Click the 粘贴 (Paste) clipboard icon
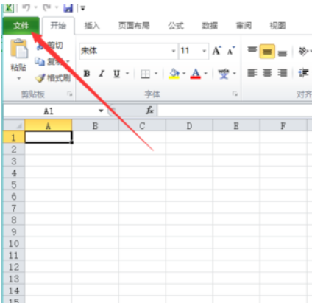This screenshot has width=312, height=303. 18,49
